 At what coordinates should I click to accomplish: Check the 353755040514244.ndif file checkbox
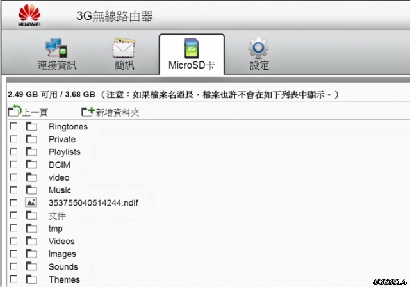tap(13, 203)
